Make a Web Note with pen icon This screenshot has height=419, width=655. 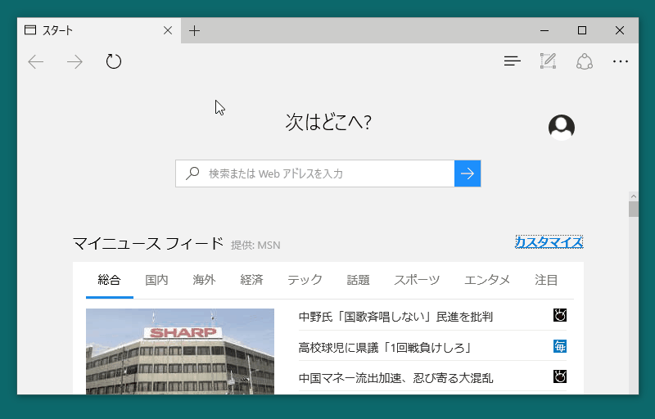[x=548, y=61]
